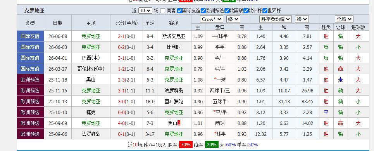Image resolution: width=374 pixels, height=151 pixels.
Task: Uncheck the 世界杯 filter checkbox
Action: [265, 11]
